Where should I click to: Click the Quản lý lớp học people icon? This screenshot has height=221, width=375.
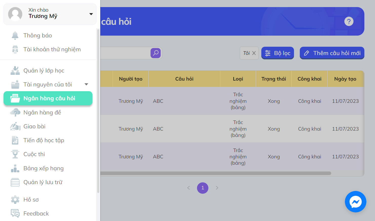click(15, 70)
